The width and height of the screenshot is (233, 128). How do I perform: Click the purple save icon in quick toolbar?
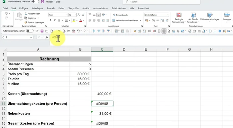point(42,31)
